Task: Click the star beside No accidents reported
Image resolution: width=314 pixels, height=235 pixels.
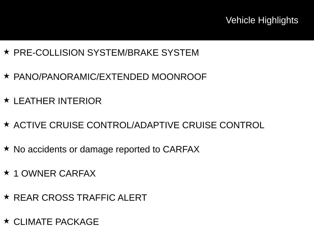Action: [x=6, y=148]
